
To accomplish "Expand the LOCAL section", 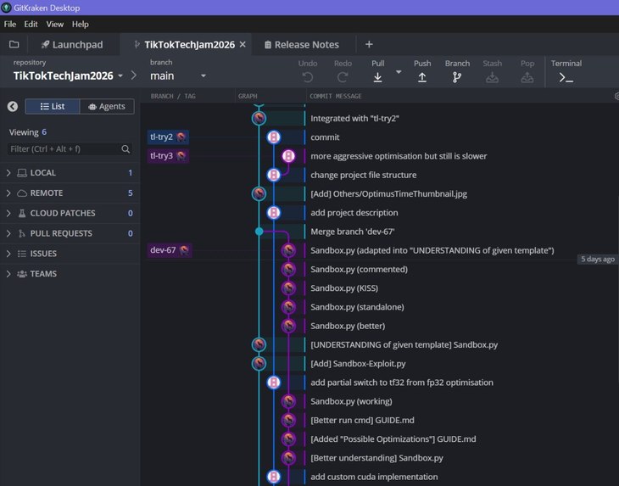I will (70, 172).
